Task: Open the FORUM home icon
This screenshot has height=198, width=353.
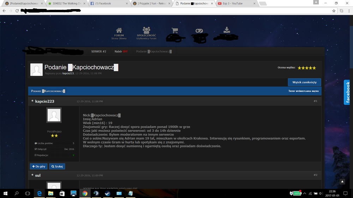Action: [x=119, y=31]
